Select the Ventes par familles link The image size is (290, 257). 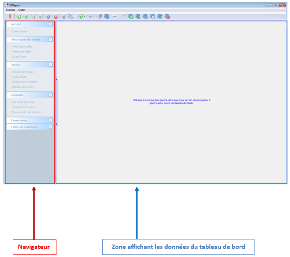point(22,46)
